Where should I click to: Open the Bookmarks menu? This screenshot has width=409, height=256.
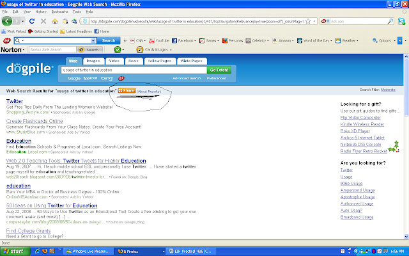pos(59,12)
